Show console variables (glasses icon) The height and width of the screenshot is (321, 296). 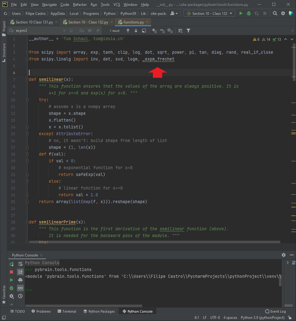point(20,288)
